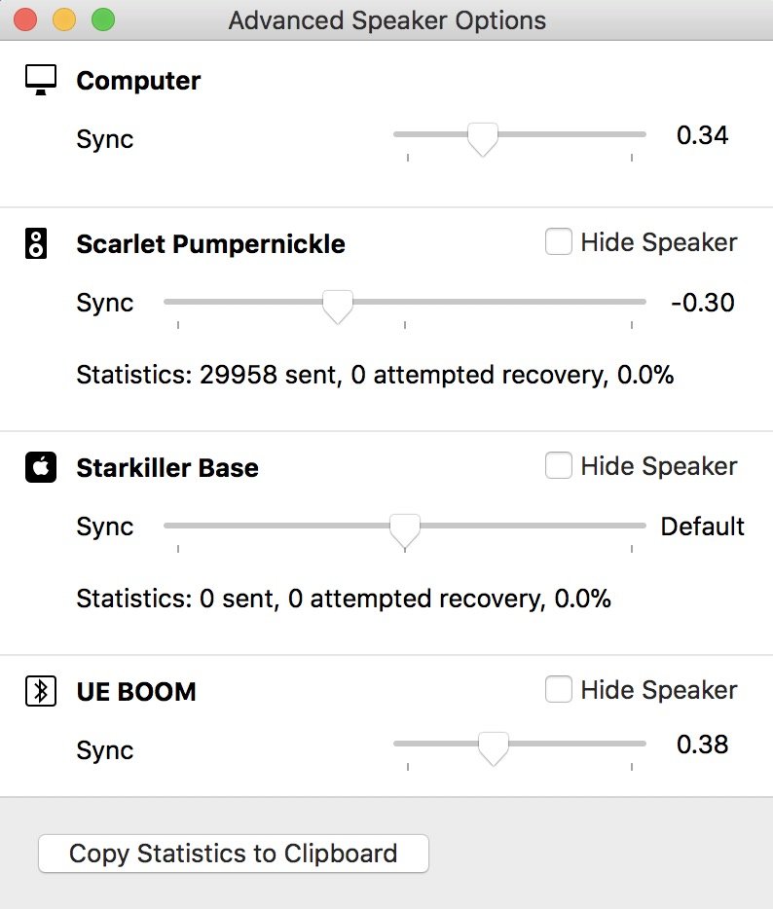
Task: Click the UE BOOM Bluetooth icon
Action: point(40,692)
